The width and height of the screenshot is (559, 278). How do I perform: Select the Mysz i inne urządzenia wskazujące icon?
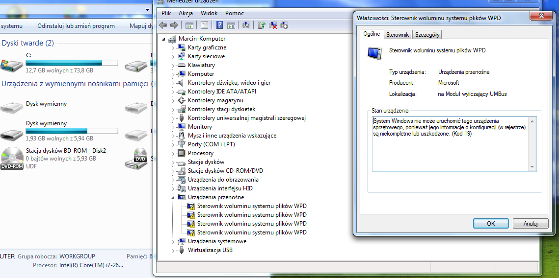[182, 136]
